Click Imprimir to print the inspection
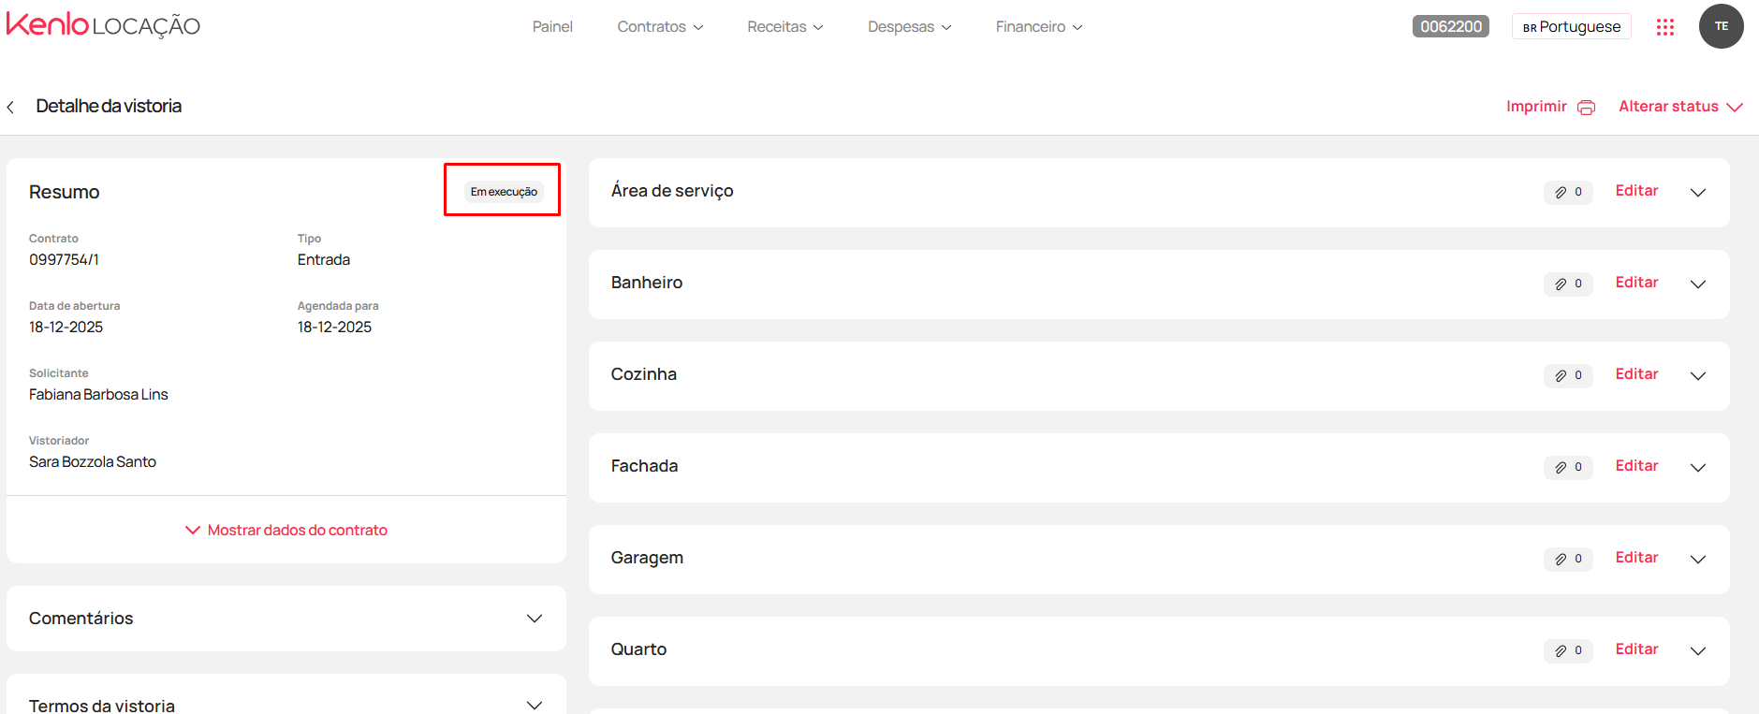1759x714 pixels. (1536, 107)
